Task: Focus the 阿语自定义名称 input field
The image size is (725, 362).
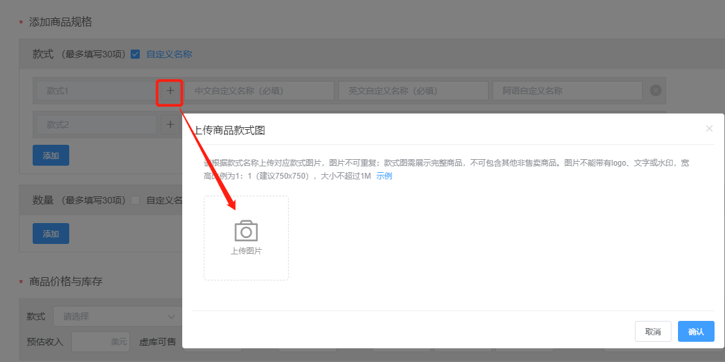Action: [x=567, y=91]
